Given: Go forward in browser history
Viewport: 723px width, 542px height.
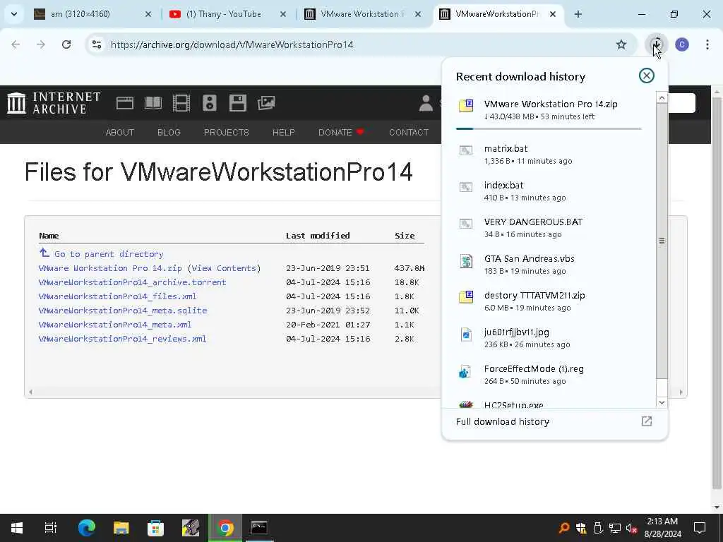Looking at the screenshot, I should 41,44.
